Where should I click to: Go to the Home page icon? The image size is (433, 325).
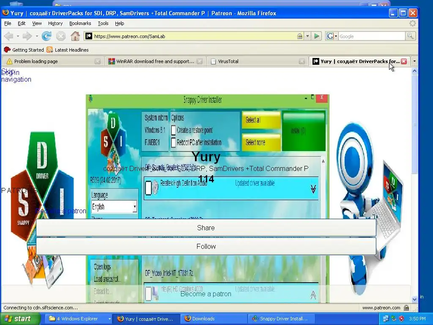75,36
